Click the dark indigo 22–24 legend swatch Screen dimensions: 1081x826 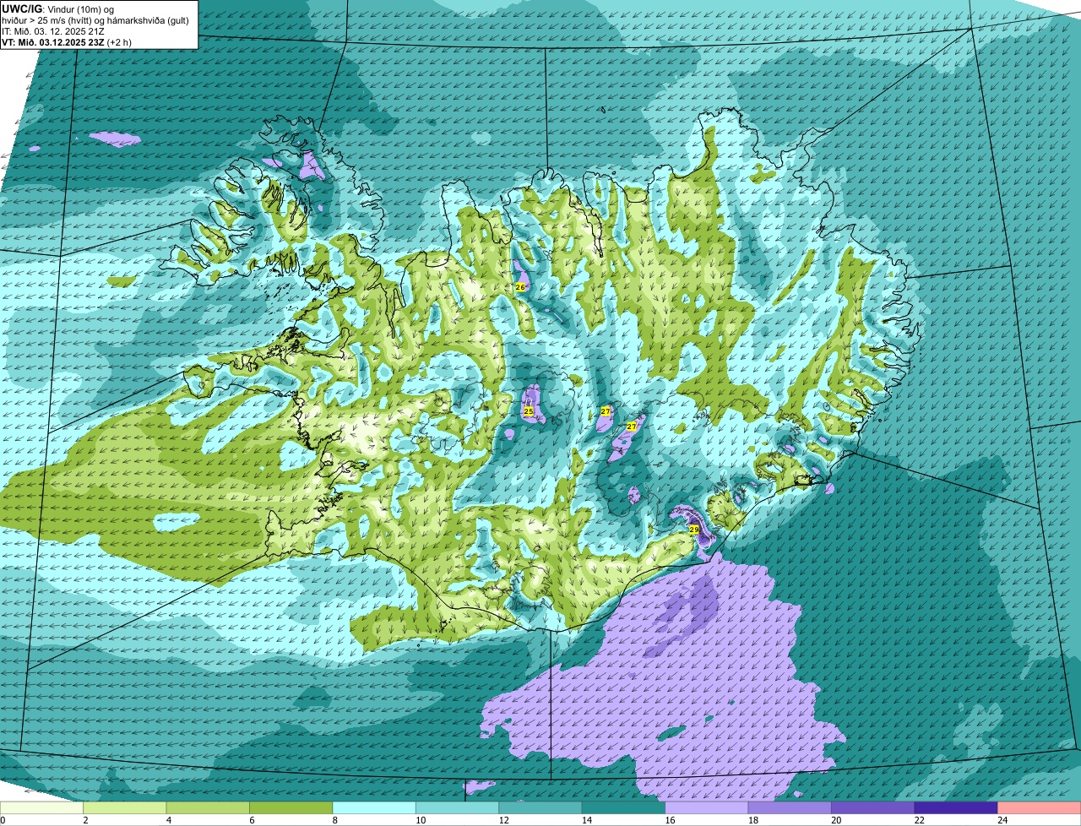955,808
